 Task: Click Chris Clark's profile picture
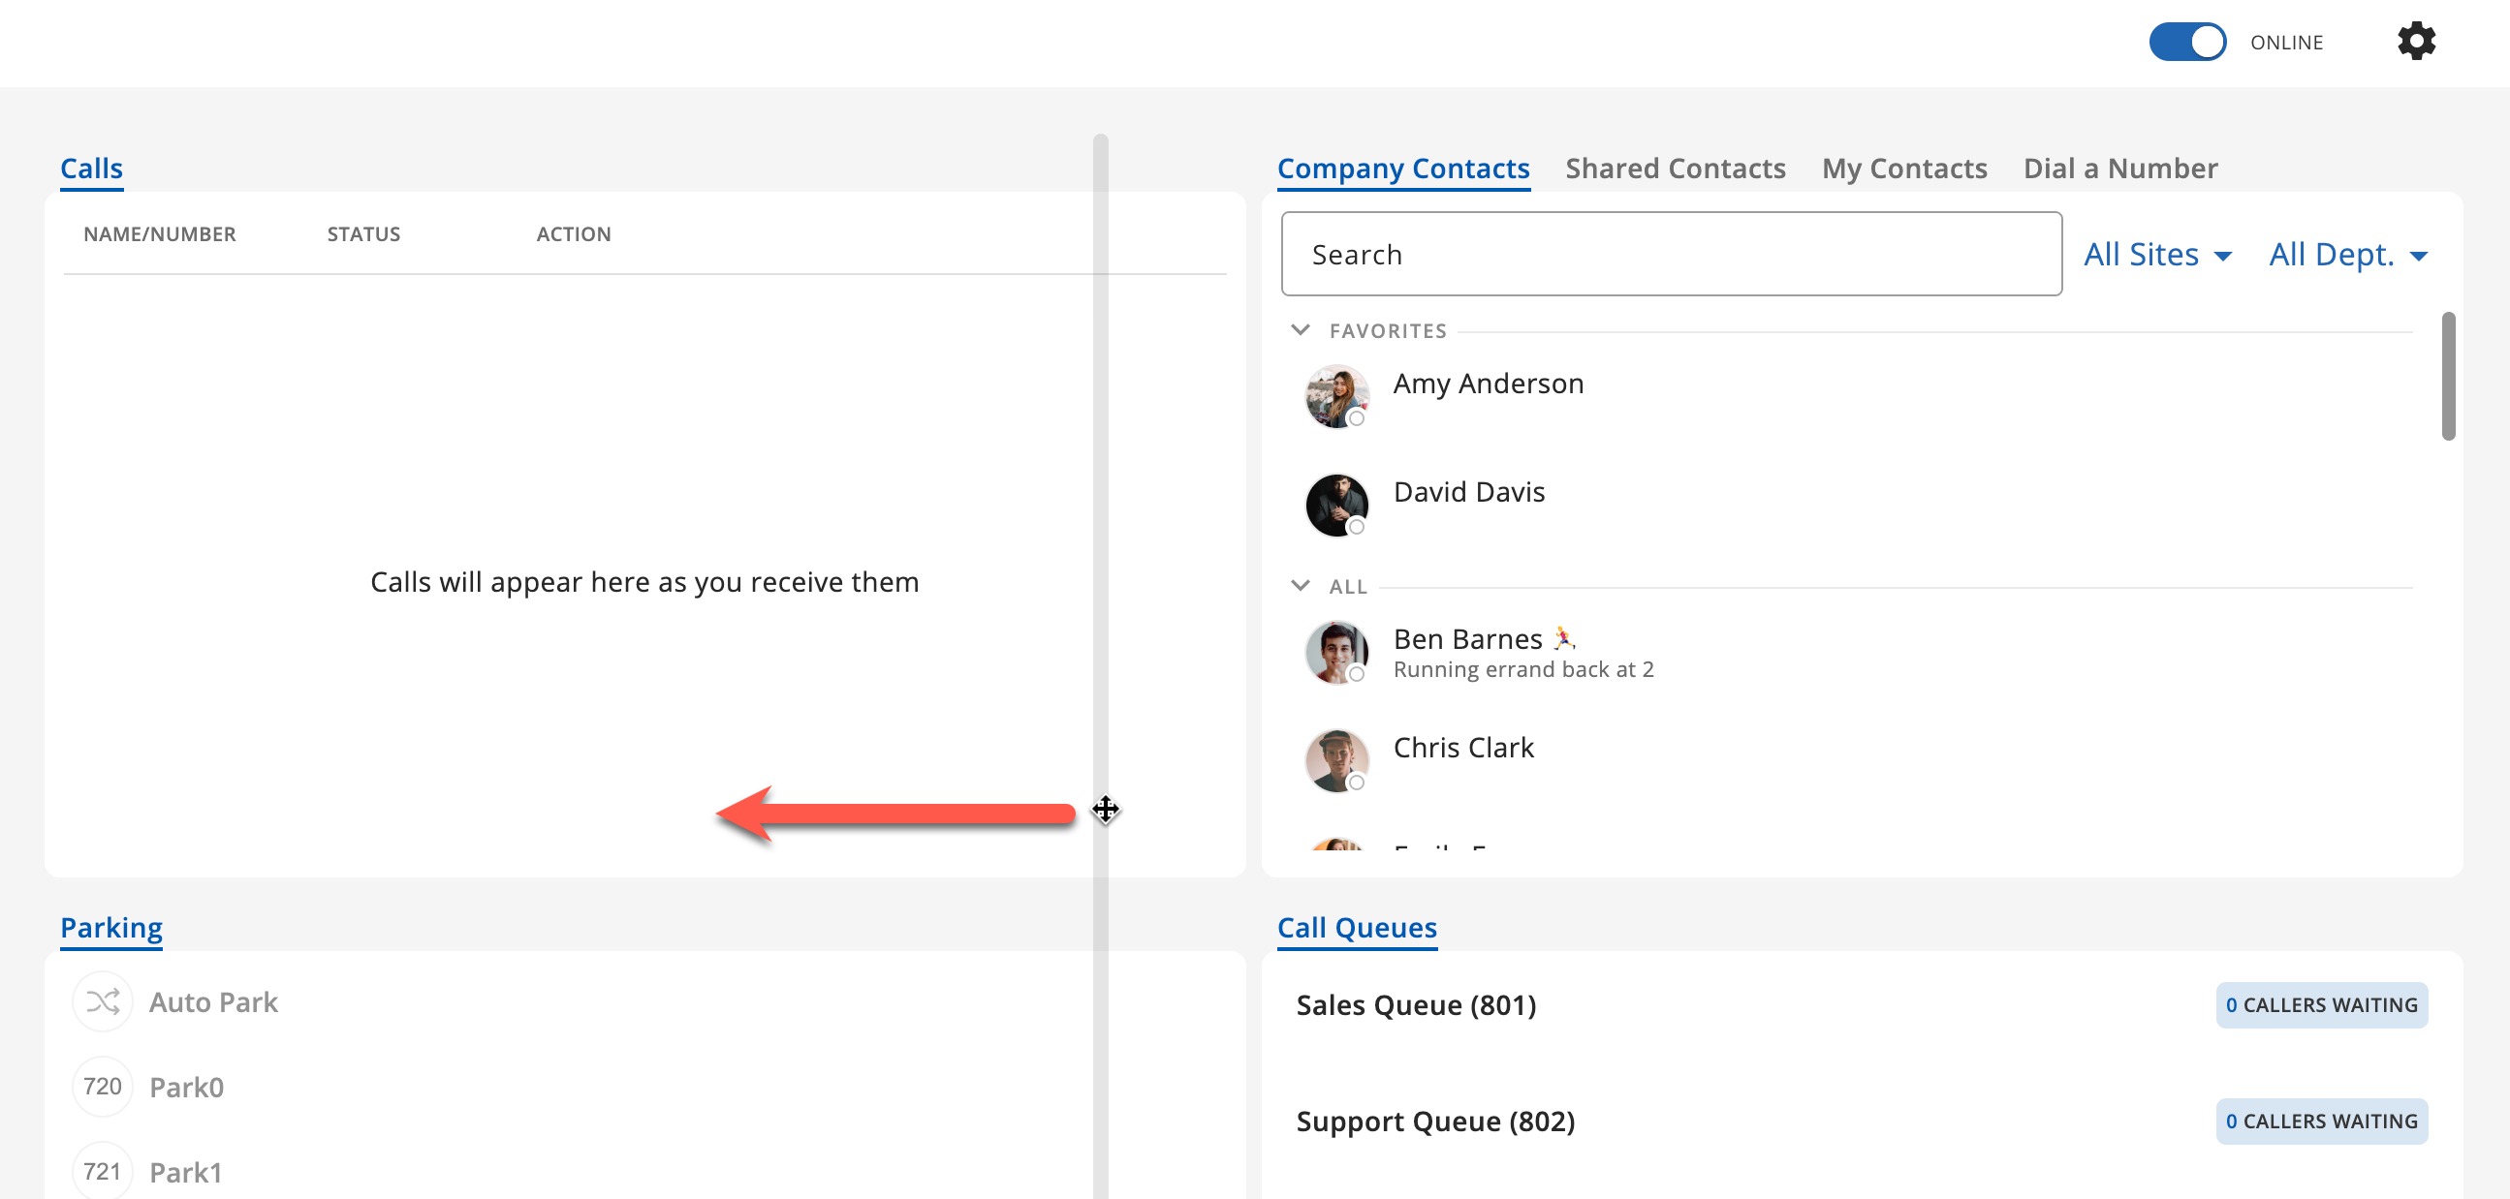[1335, 759]
